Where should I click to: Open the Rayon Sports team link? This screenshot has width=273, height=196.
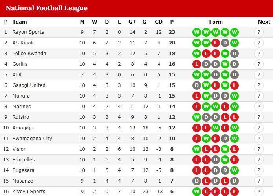pyautogui.click(x=28, y=32)
